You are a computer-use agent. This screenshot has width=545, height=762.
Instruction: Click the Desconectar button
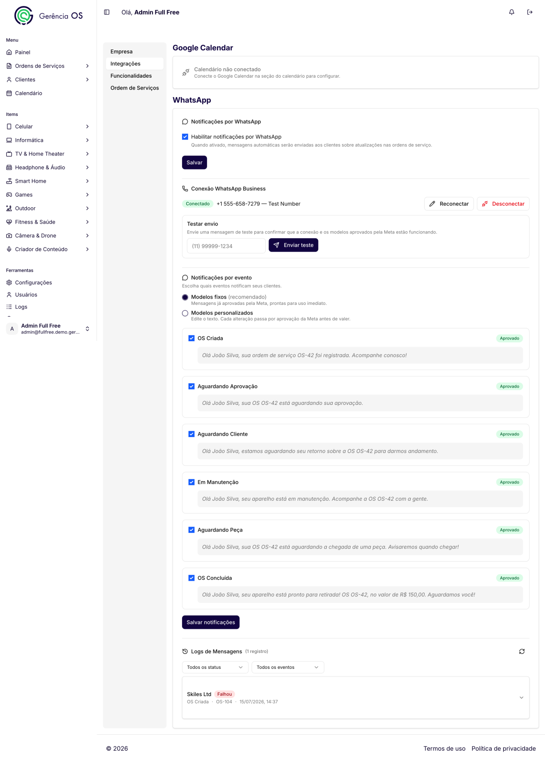pyautogui.click(x=503, y=204)
